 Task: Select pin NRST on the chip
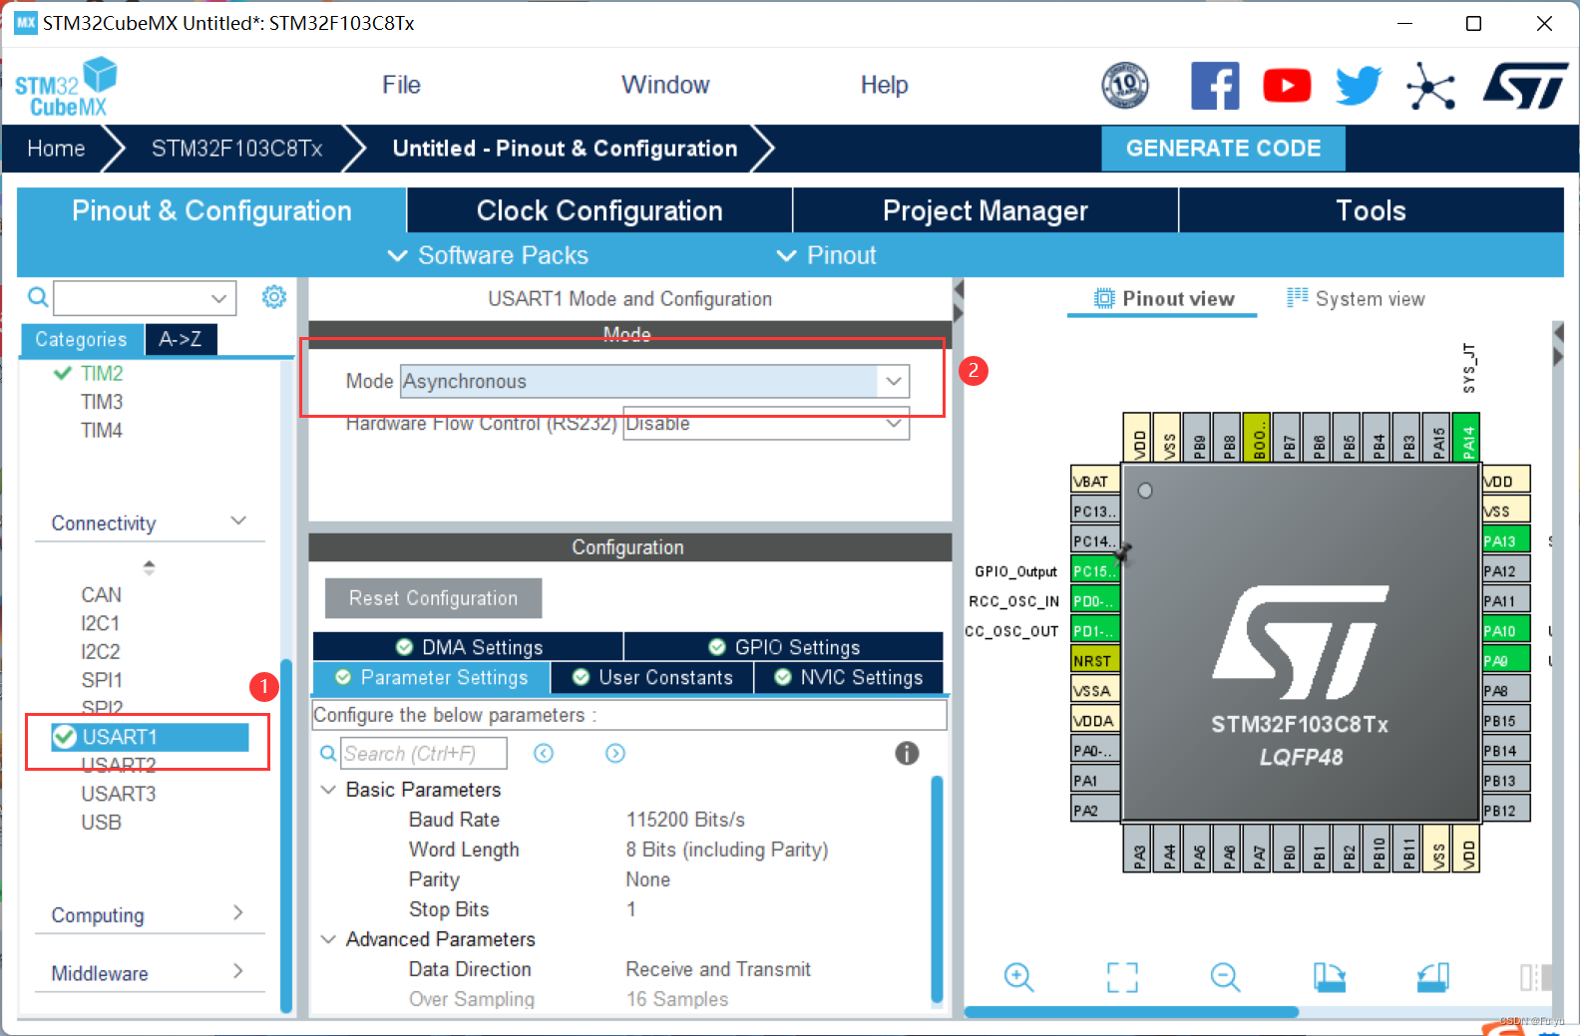(x=1095, y=661)
